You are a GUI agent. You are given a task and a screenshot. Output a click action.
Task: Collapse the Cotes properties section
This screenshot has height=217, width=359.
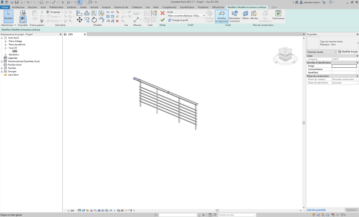(x=357, y=56)
